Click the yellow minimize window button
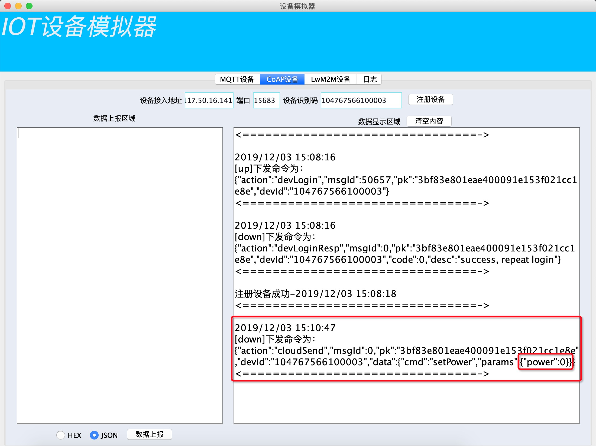The width and height of the screenshot is (596, 446). 18,6
